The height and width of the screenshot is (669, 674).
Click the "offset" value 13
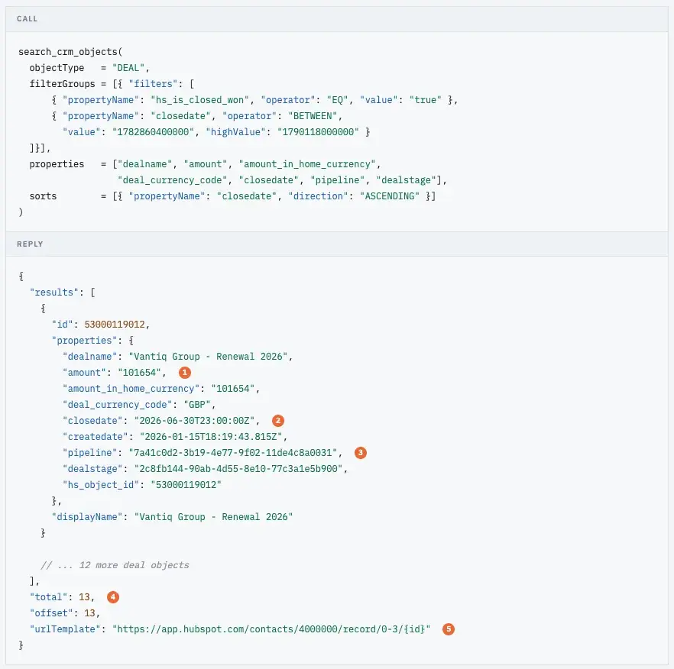[90, 613]
